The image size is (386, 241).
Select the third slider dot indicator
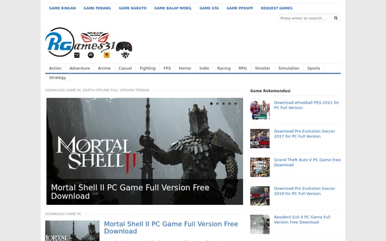point(223,104)
